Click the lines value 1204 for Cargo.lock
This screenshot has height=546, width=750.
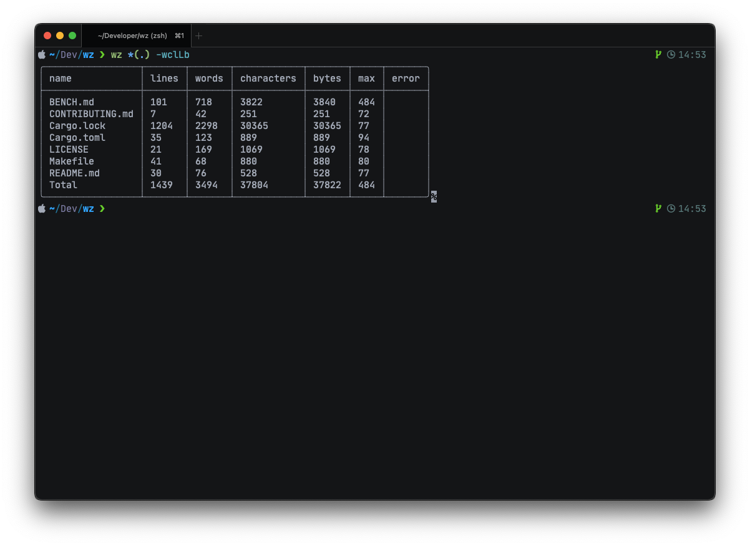pos(162,126)
